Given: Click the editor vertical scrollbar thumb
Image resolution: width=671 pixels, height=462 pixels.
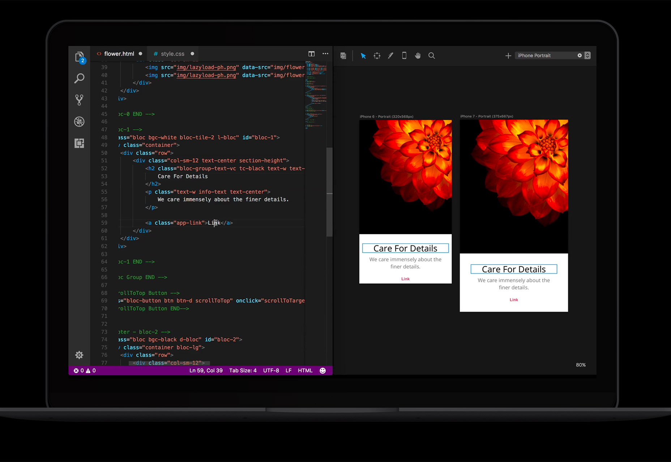Looking at the screenshot, I should click(x=329, y=192).
